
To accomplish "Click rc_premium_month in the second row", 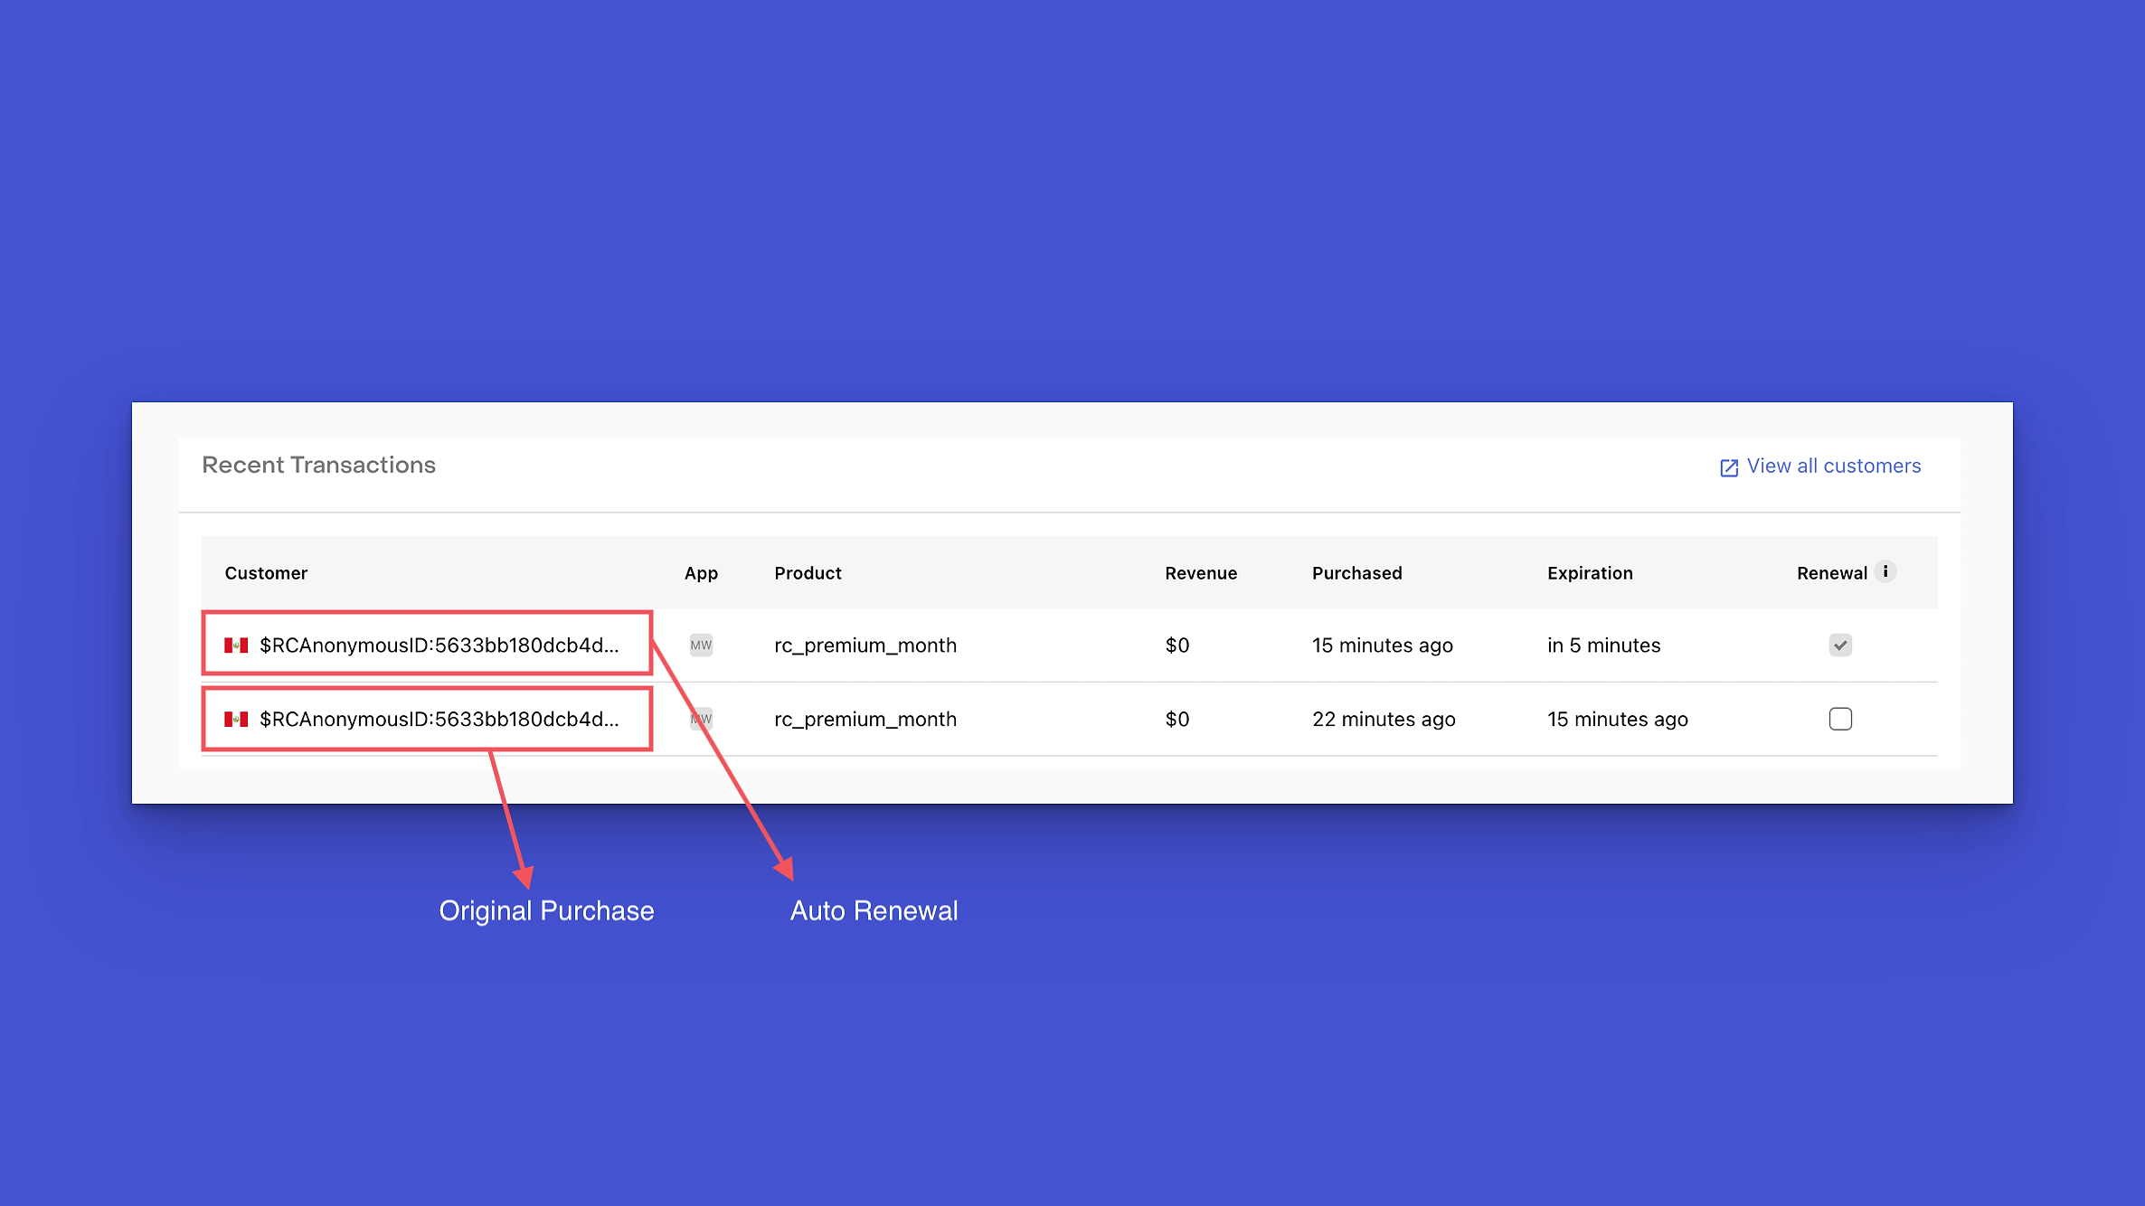I will (865, 719).
